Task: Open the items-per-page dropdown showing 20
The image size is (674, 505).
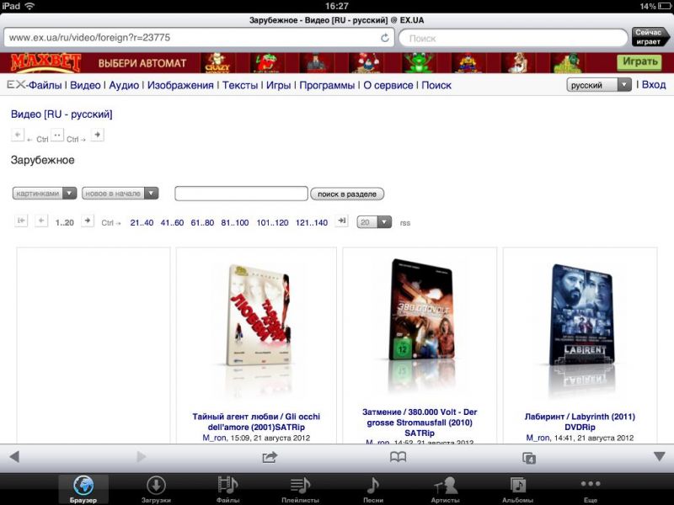Action: point(374,222)
